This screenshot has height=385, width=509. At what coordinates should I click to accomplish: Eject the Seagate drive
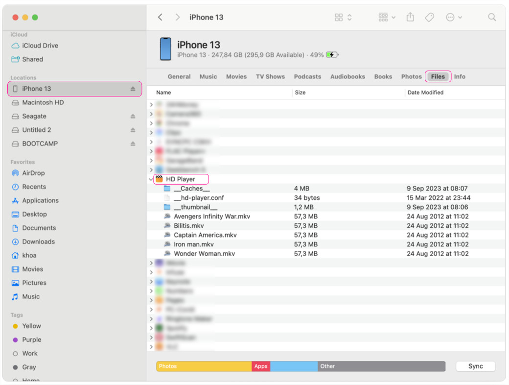click(133, 117)
